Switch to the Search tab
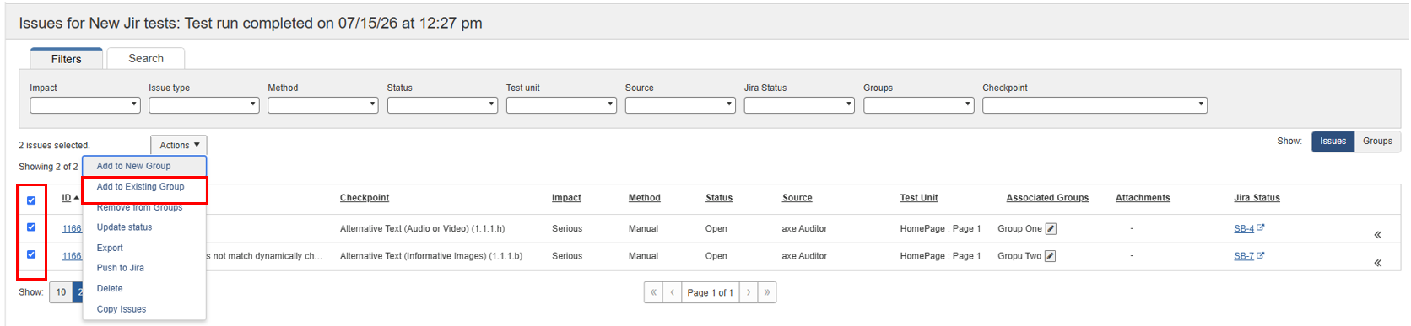This screenshot has height=326, width=1411. tap(146, 58)
